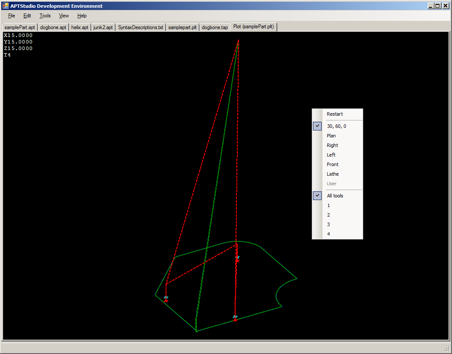Image resolution: width=452 pixels, height=354 pixels.
Task: Switch to the SyntaxDescriptions.txt tab
Action: click(140, 27)
